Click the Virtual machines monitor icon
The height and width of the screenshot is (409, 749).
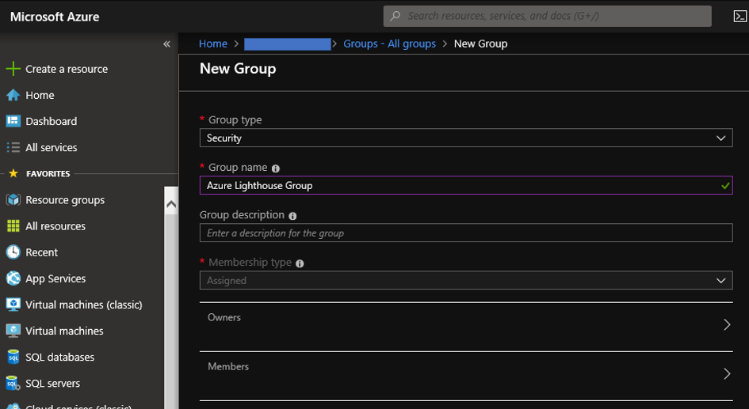tap(13, 331)
